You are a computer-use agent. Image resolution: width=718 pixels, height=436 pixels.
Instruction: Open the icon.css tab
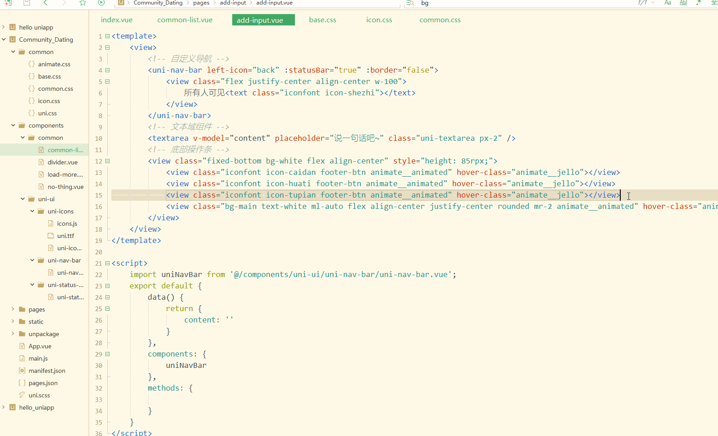[379, 20]
